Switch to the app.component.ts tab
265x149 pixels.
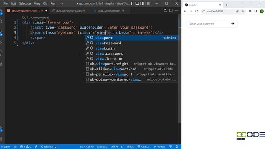coord(111,10)
